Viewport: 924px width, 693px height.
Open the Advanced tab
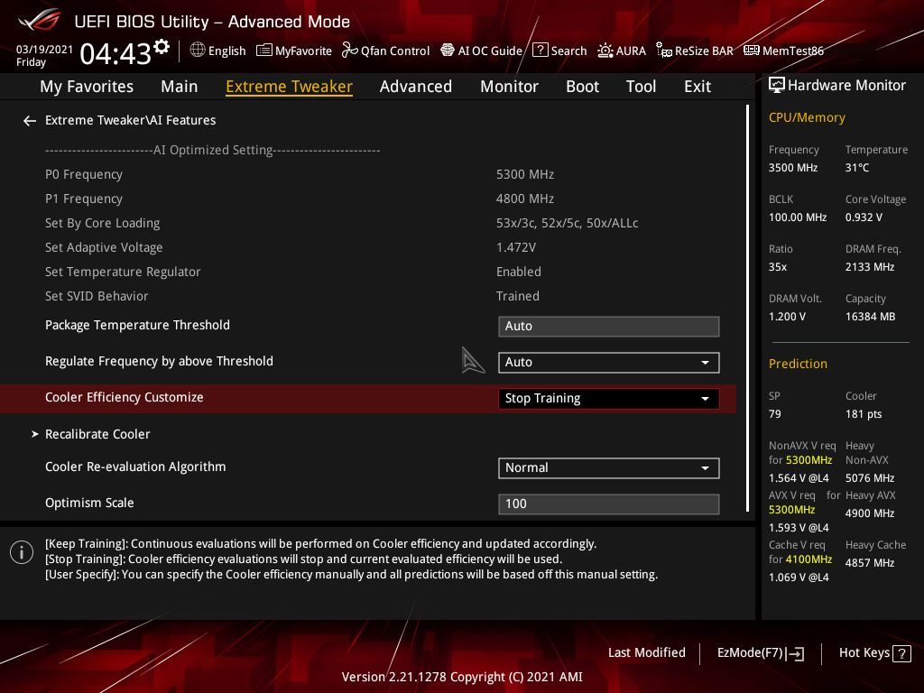click(415, 87)
